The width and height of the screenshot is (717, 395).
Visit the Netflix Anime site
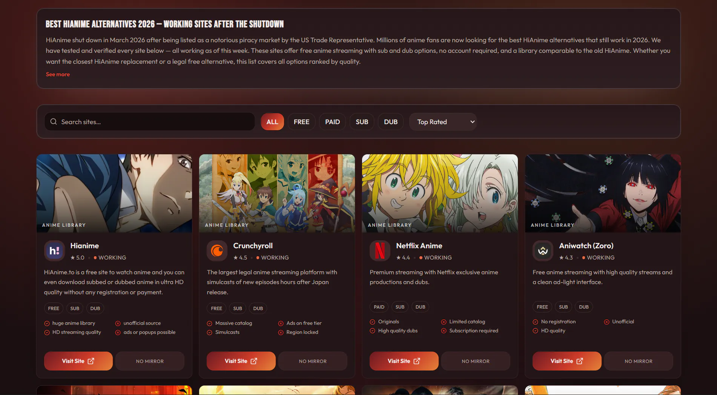tap(404, 361)
